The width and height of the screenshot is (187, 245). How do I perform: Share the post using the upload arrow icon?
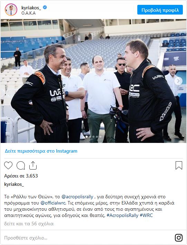point(33,165)
